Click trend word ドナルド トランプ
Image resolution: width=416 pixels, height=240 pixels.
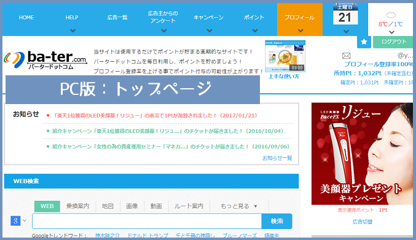tap(147, 235)
